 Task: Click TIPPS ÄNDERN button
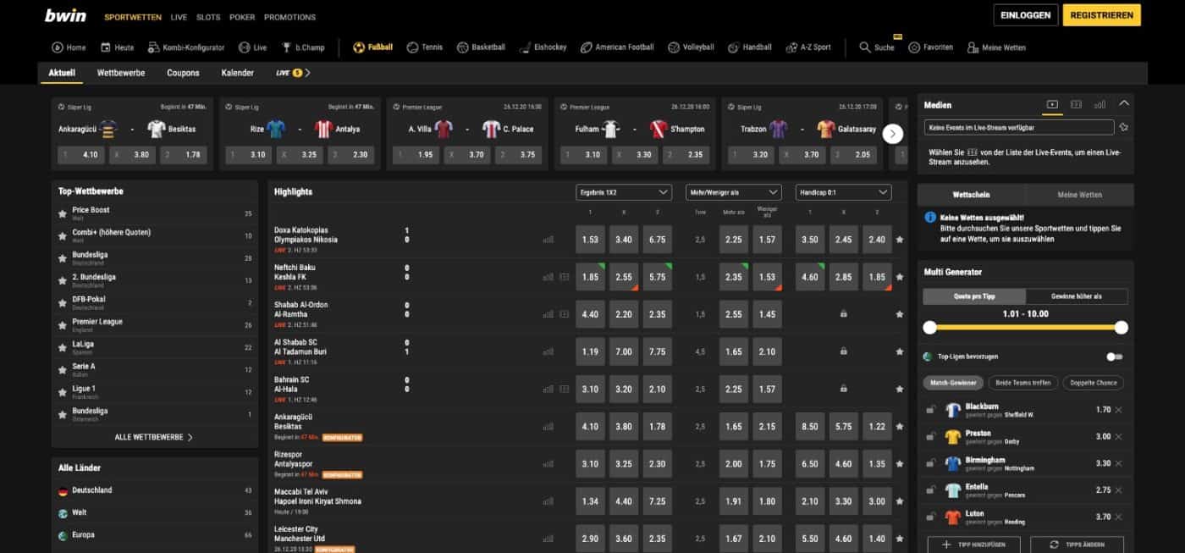(x=1078, y=545)
